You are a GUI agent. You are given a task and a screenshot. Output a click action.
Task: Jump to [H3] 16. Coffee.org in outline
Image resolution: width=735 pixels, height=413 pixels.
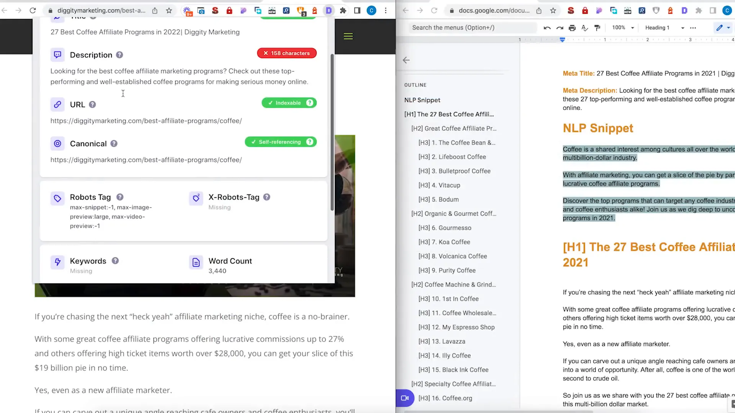tap(445, 398)
